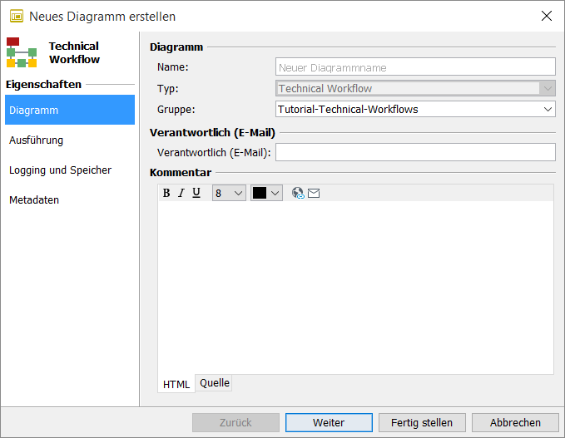The width and height of the screenshot is (565, 438).
Task: Open the text color picker dropdown
Action: click(x=267, y=193)
